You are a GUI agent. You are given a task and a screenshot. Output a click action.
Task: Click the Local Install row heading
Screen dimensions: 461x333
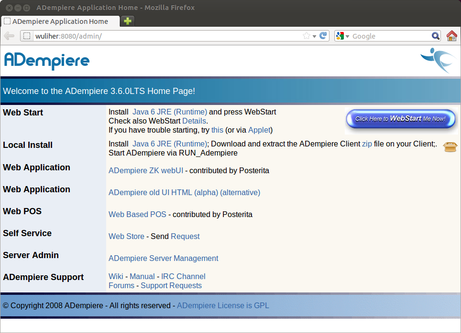[x=28, y=145]
